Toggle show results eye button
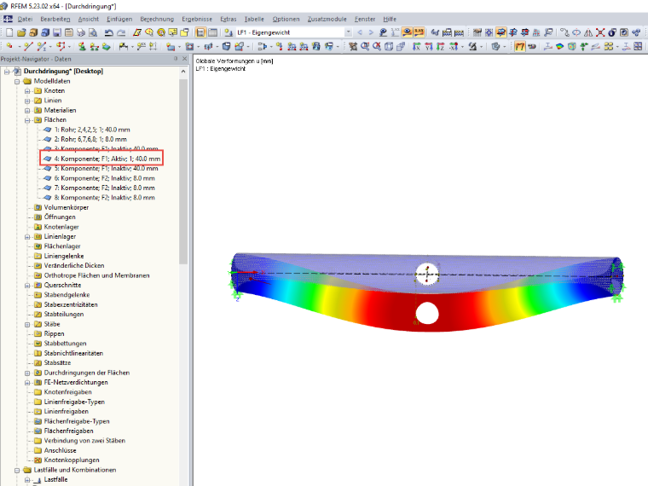This screenshot has height=486, width=648. tap(407, 32)
